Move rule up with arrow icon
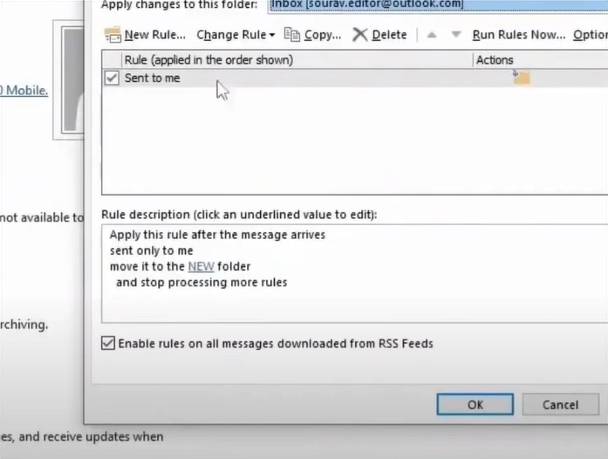The image size is (608, 459). click(432, 35)
